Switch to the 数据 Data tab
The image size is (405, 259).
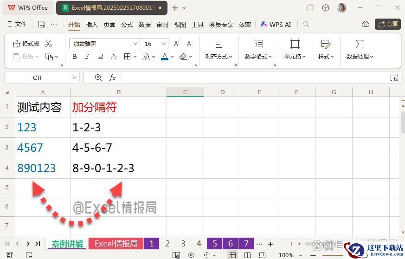(x=145, y=25)
